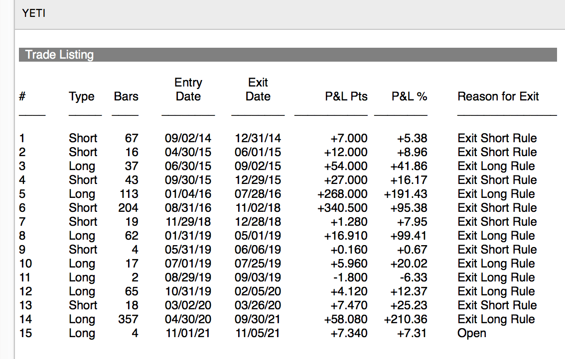Screen dimensions: 565x359
Task: Select entry date 01/31/19
Action: [188, 236]
